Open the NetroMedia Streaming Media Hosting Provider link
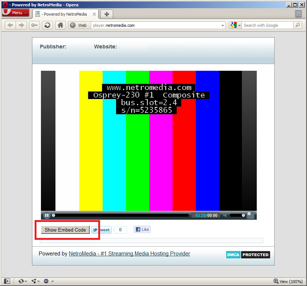This screenshot has width=307, height=286. coord(129,254)
